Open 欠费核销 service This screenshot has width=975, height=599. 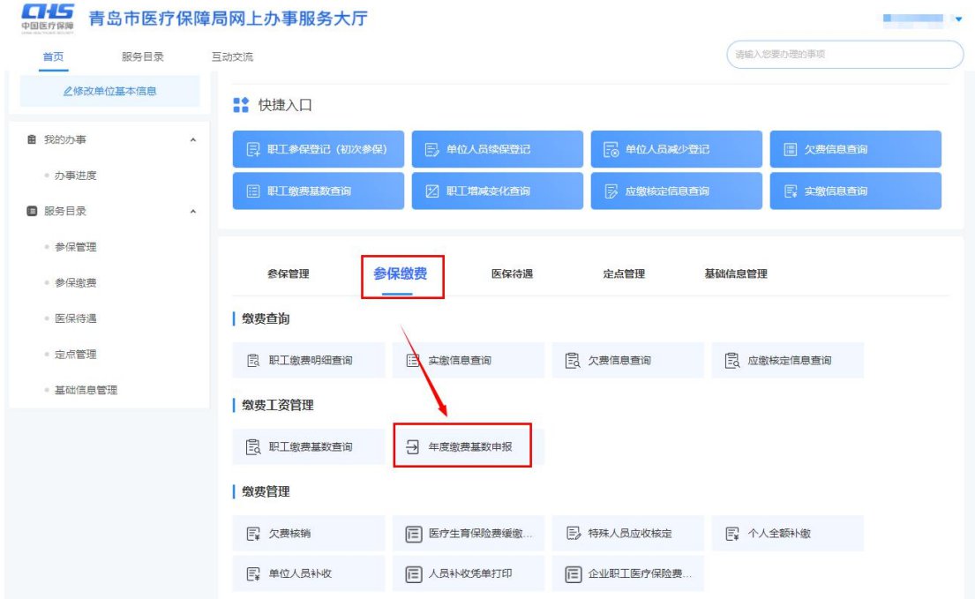309,534
